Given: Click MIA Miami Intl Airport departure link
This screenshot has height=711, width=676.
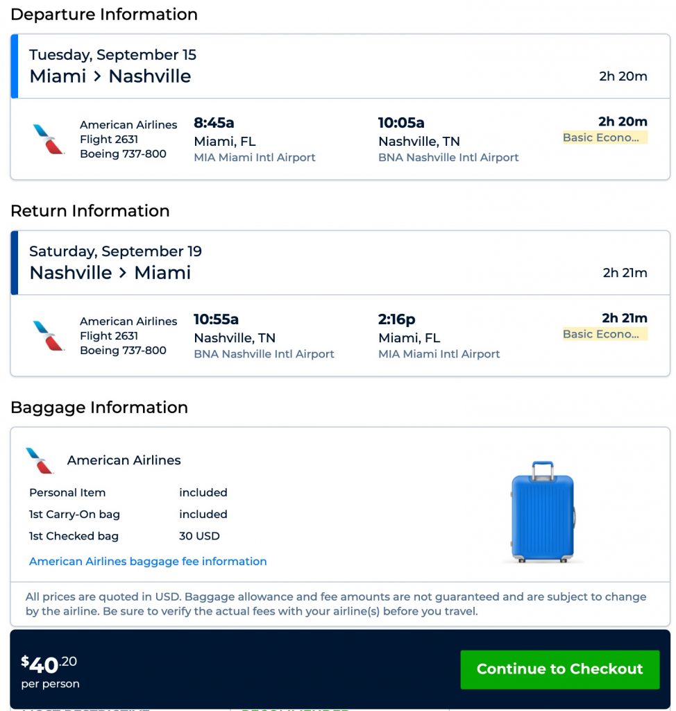Looking at the screenshot, I should point(255,158).
